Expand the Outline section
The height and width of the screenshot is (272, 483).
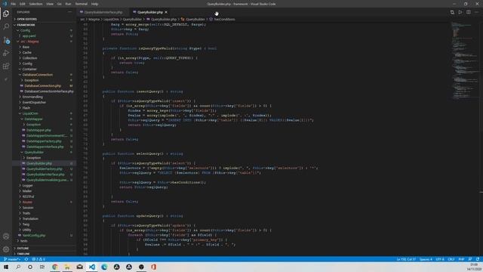[x=23, y=249]
